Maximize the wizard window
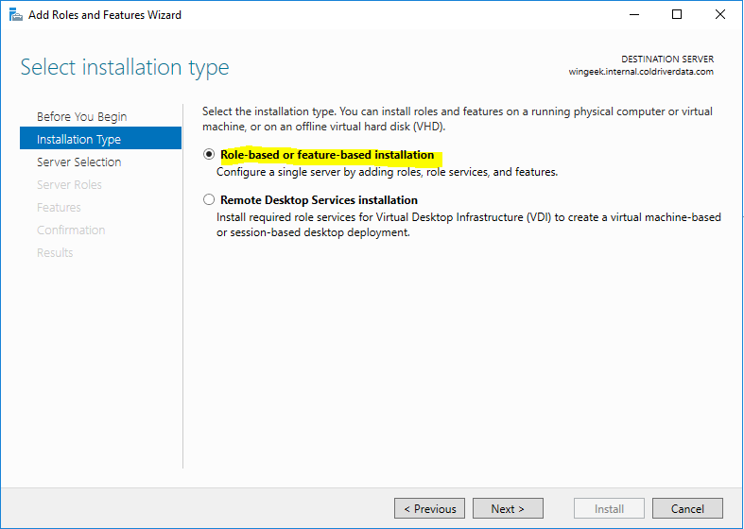The height and width of the screenshot is (529, 744). tap(677, 15)
